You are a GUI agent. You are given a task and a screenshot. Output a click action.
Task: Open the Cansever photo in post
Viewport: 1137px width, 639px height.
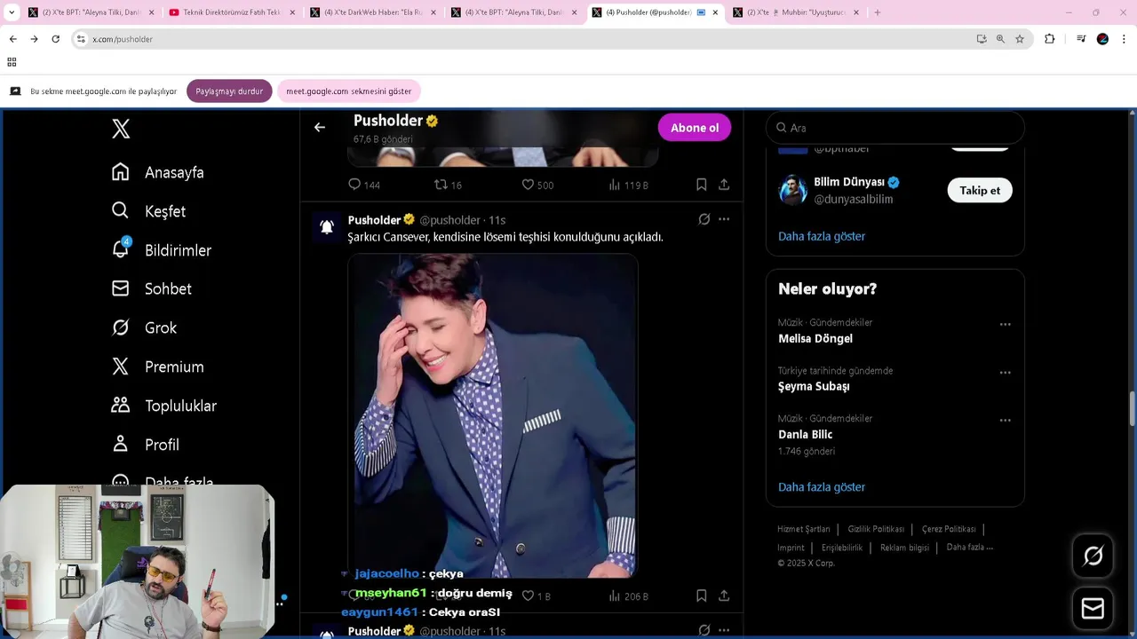[493, 415]
